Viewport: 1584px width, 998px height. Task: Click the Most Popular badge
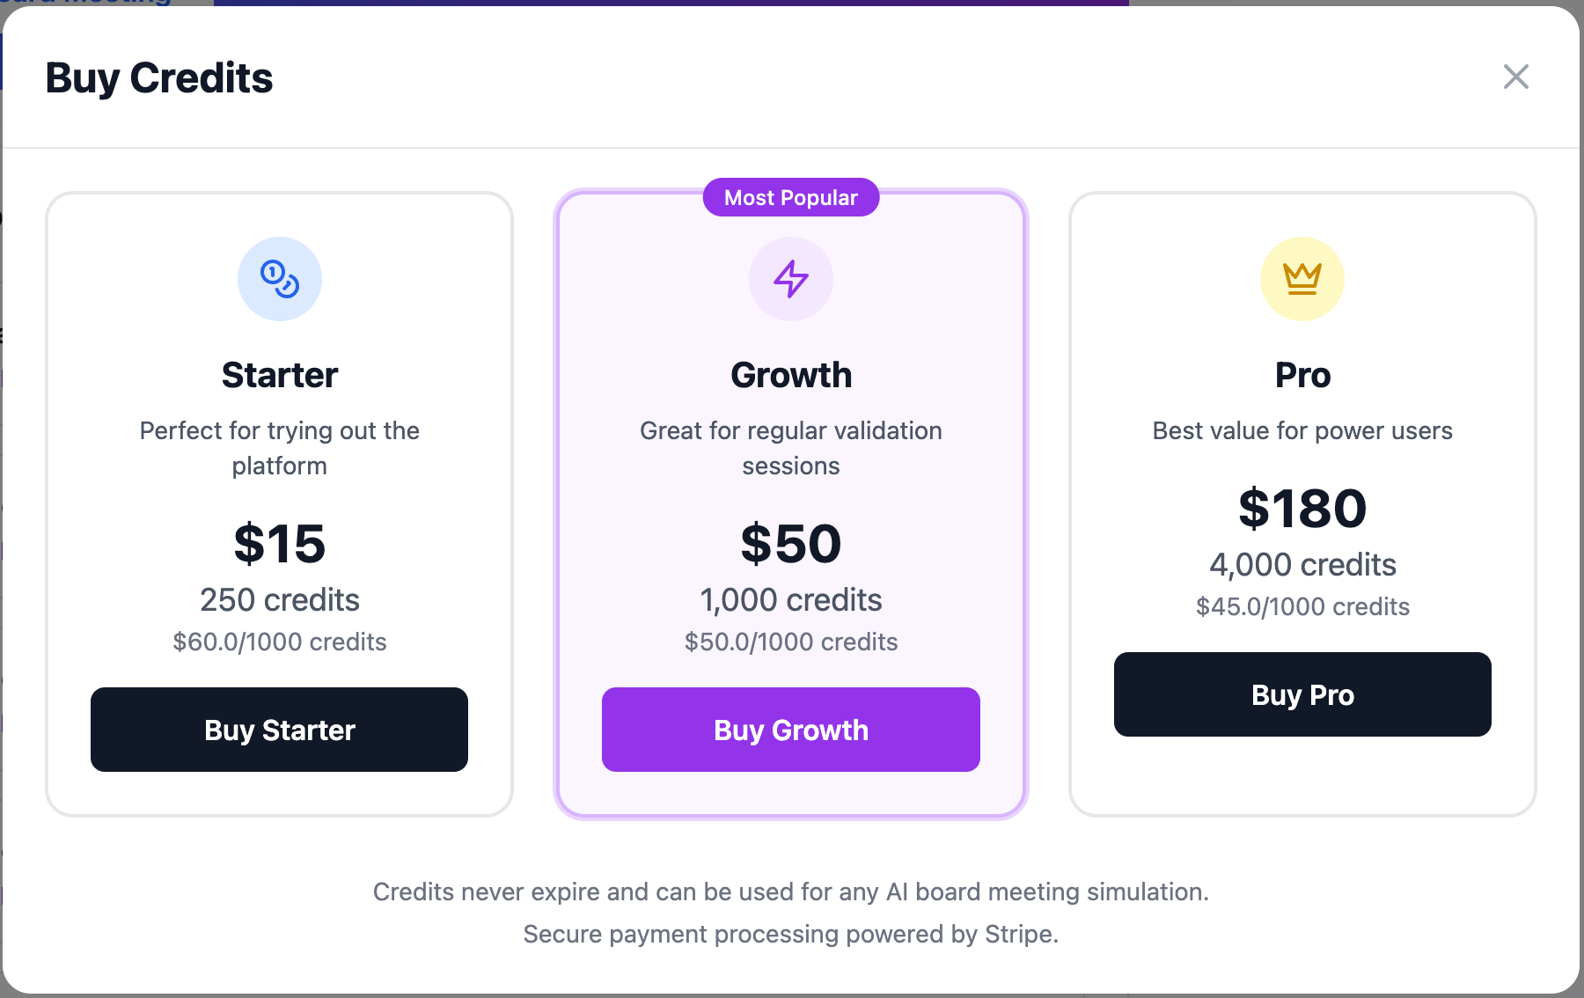coord(791,197)
